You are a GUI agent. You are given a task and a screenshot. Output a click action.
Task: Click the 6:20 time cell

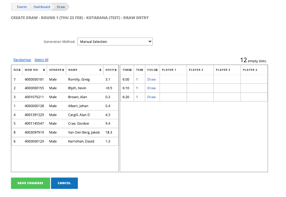[127, 97]
